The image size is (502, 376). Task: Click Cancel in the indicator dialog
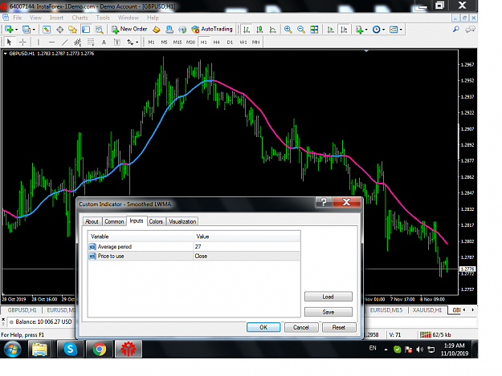[301, 327]
